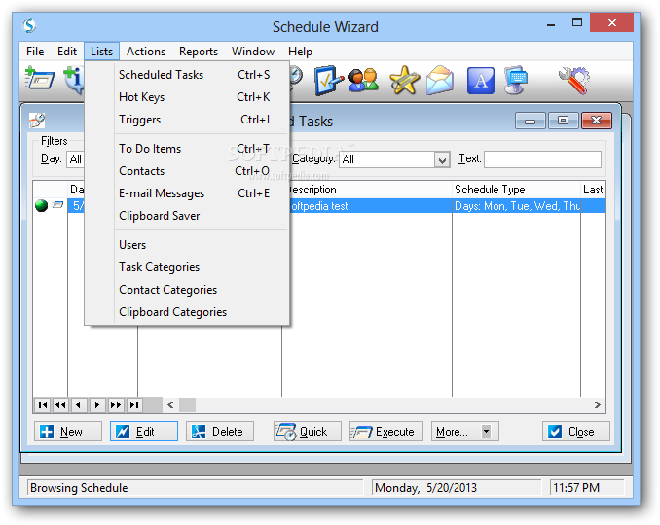Click the computer keyboard toolbar icon
Image resolution: width=660 pixels, height=525 pixels.
pyautogui.click(x=516, y=80)
